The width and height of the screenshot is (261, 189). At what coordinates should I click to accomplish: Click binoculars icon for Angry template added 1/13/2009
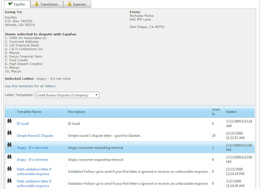pos(10,156)
